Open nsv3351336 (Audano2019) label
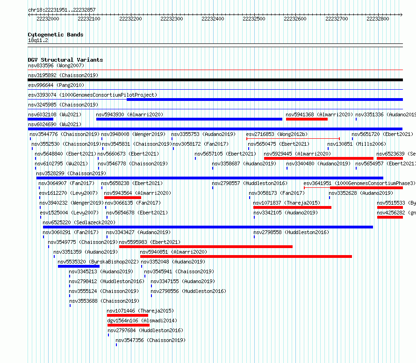 coord(386,114)
